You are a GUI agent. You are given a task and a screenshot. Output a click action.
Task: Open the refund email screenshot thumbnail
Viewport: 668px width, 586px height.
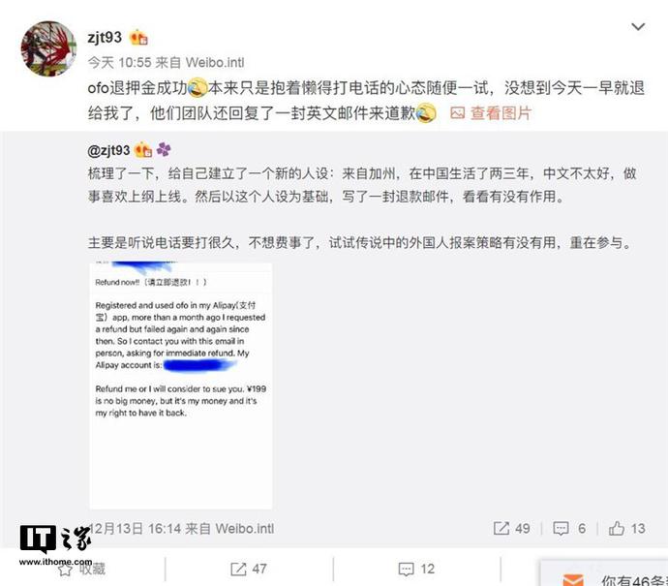click(181, 386)
